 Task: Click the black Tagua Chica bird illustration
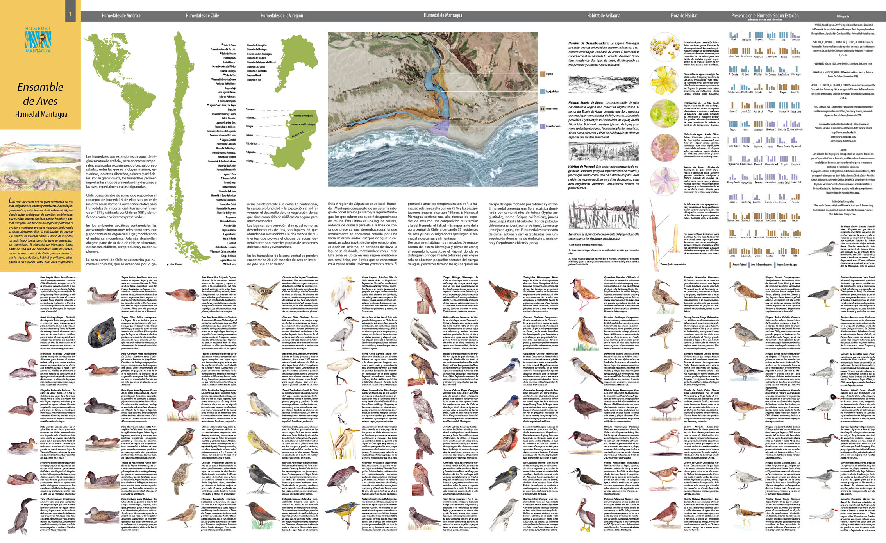pyautogui.click(x=102, y=333)
